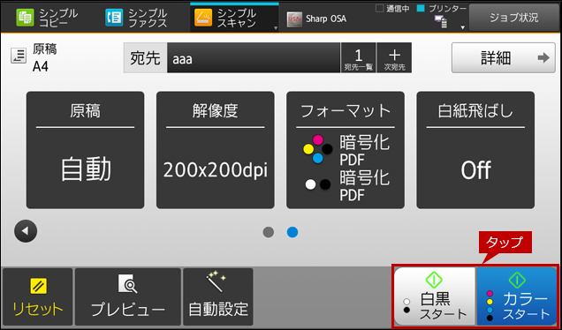Click the シンプルコピー green copy icon
Image resolution: width=562 pixels, height=330 pixels.
(25, 18)
